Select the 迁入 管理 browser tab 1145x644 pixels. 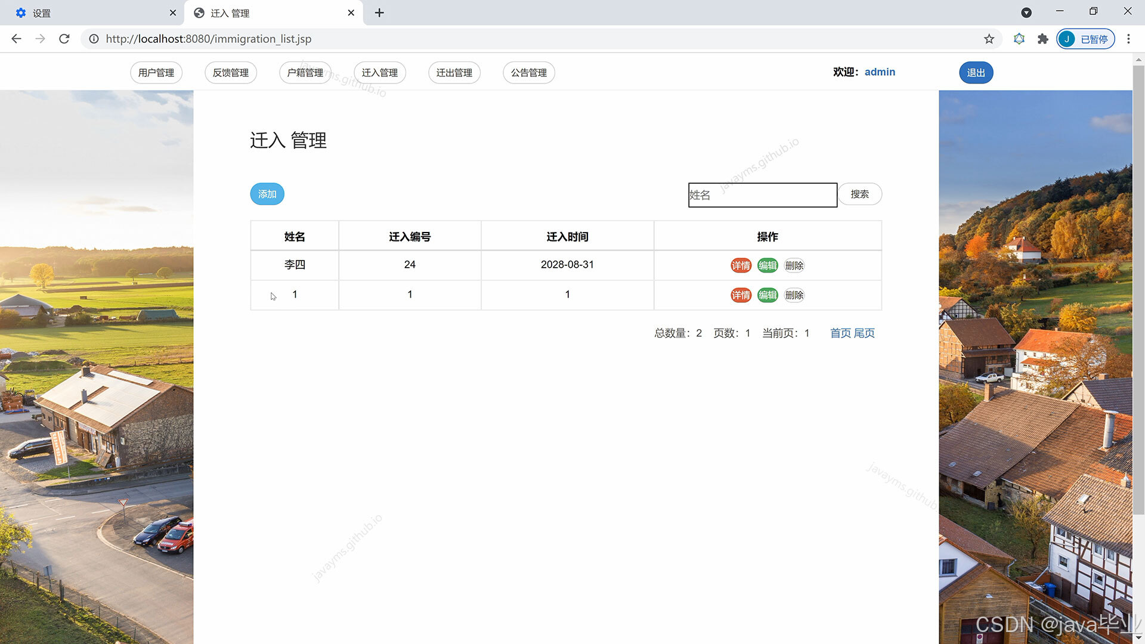(x=273, y=13)
